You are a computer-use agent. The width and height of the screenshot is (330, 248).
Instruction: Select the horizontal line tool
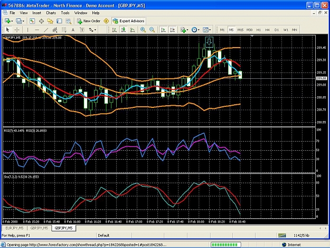[x=37, y=30]
